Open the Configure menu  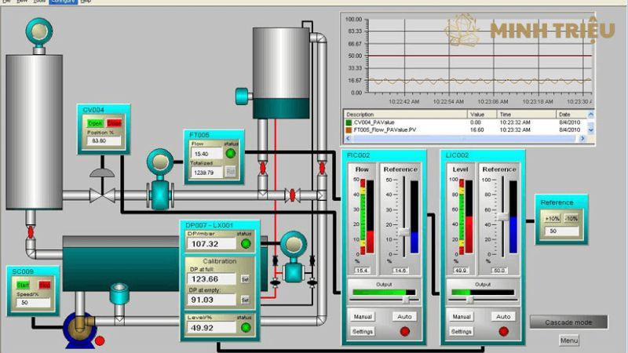tap(62, 2)
